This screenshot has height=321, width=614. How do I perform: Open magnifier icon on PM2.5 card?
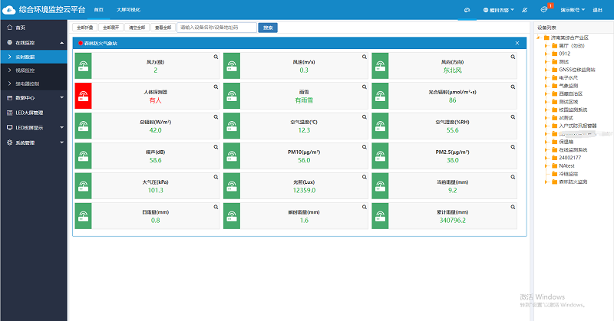pyautogui.click(x=513, y=147)
